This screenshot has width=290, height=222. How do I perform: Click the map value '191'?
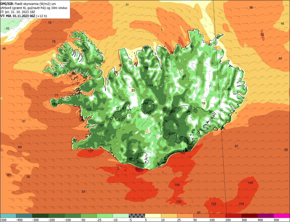pyautogui.click(x=182, y=153)
